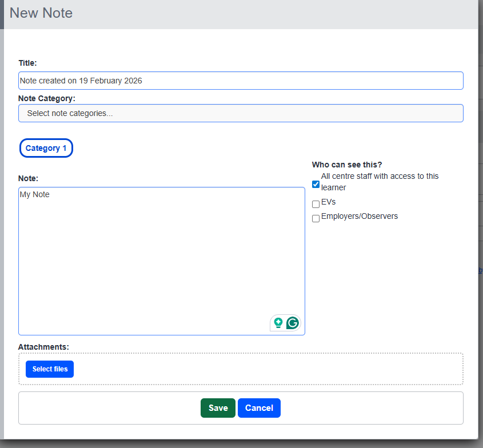
Task: Cancel the new note dialog
Action: point(259,408)
